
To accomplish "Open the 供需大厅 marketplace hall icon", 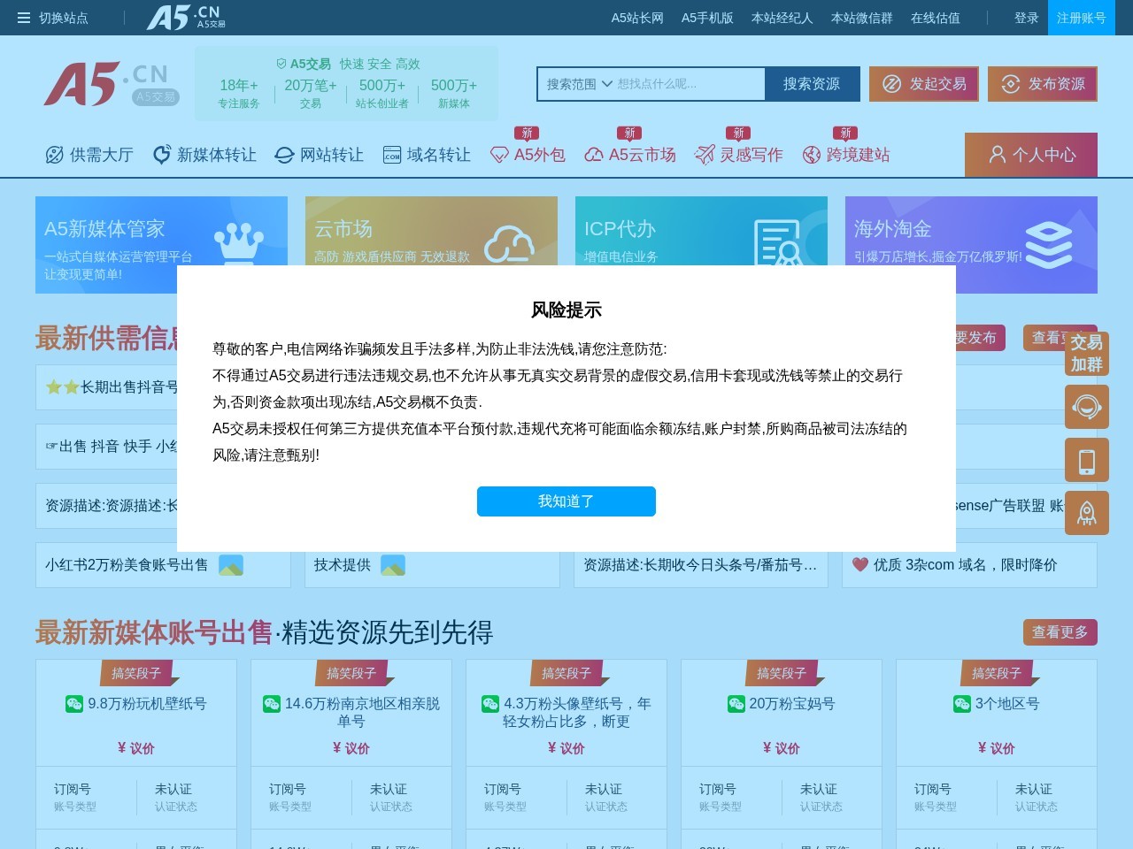I will point(89,155).
